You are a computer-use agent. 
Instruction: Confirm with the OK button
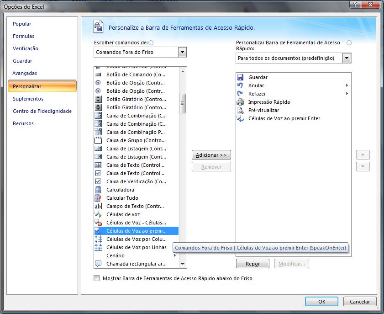click(321, 302)
